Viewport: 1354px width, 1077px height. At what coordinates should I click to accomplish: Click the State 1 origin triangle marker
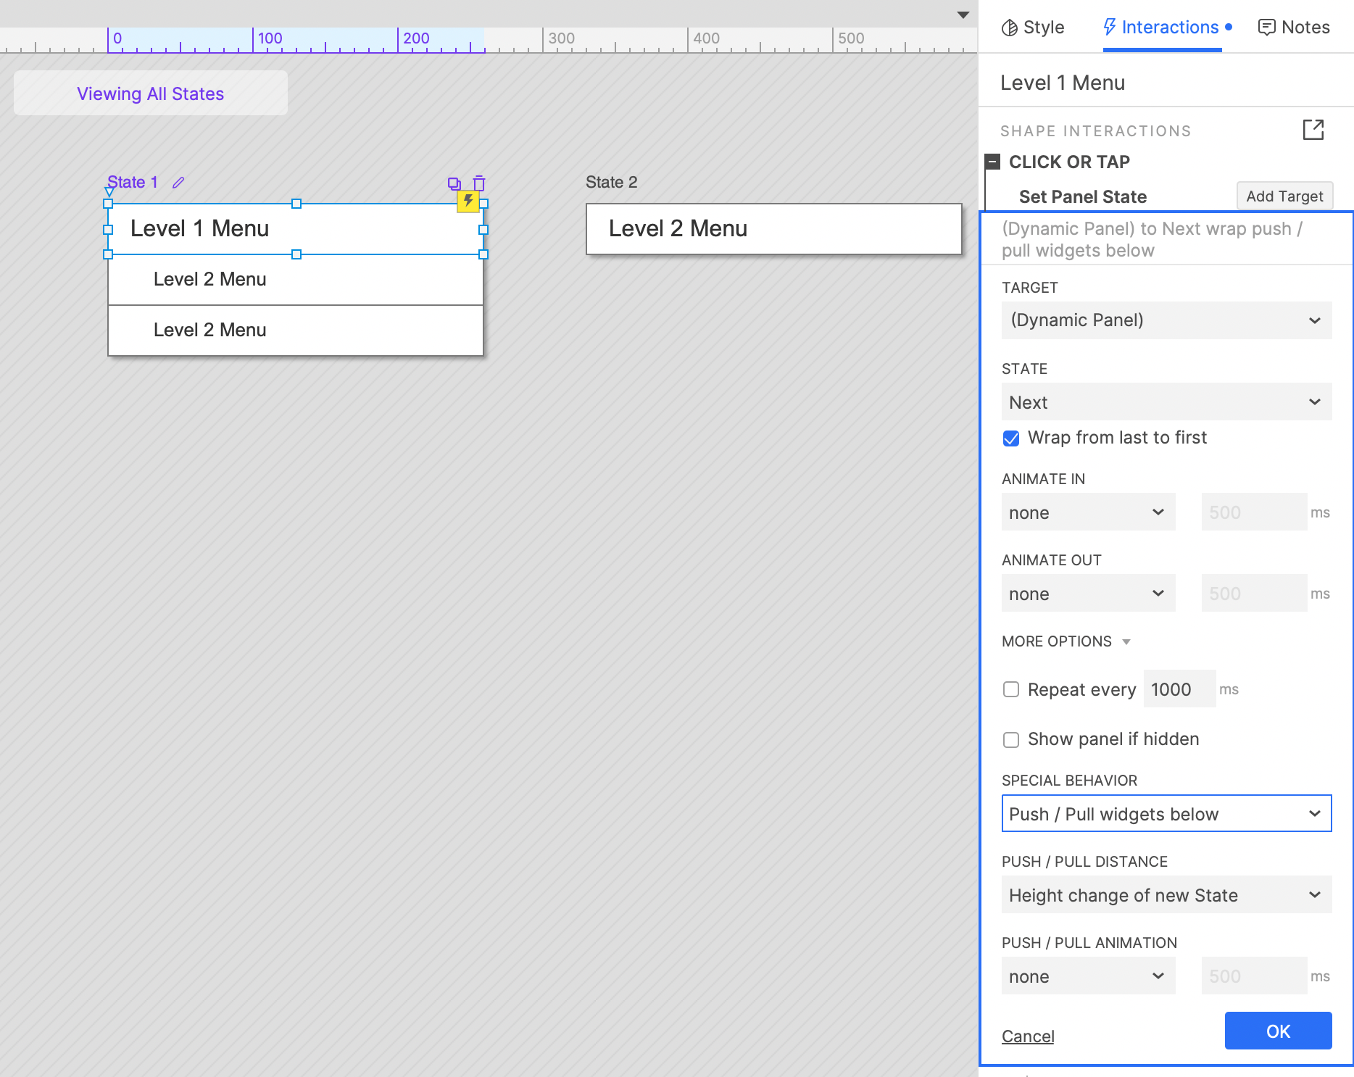[x=109, y=192]
